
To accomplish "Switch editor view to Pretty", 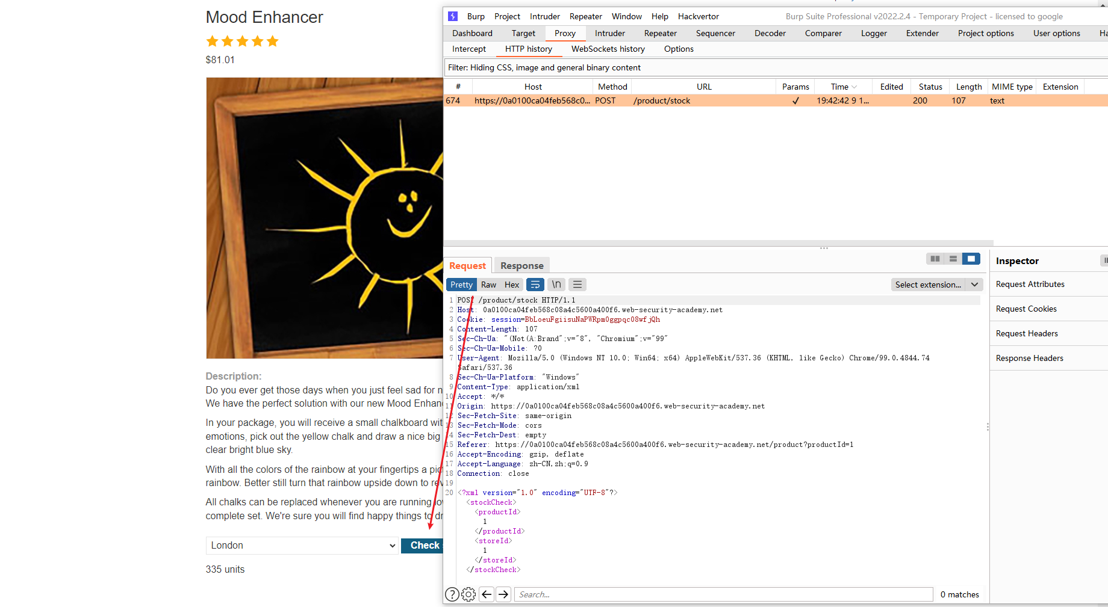I will tap(461, 285).
